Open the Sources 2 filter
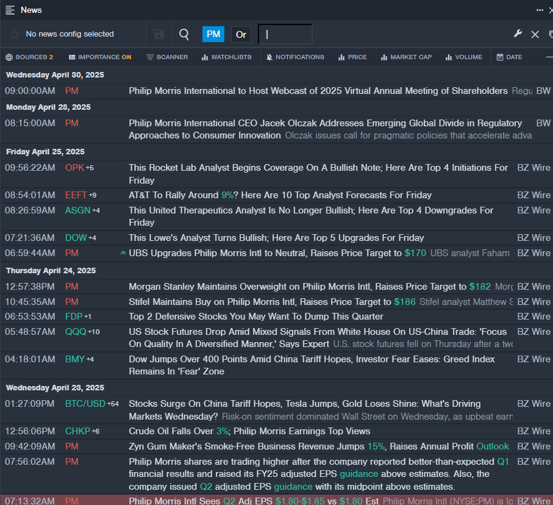Image resolution: width=553 pixels, height=505 pixels. (x=29, y=57)
